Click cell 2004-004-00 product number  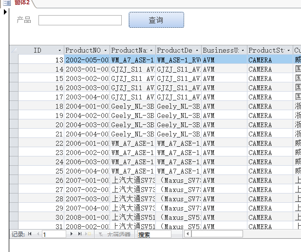[x=87, y=134]
